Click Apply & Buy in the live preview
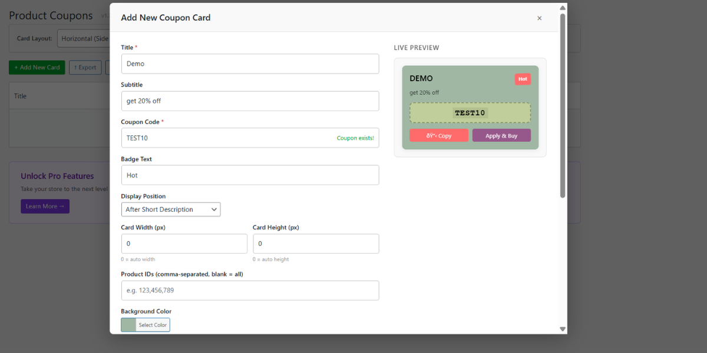The width and height of the screenshot is (707, 353). [x=501, y=135]
